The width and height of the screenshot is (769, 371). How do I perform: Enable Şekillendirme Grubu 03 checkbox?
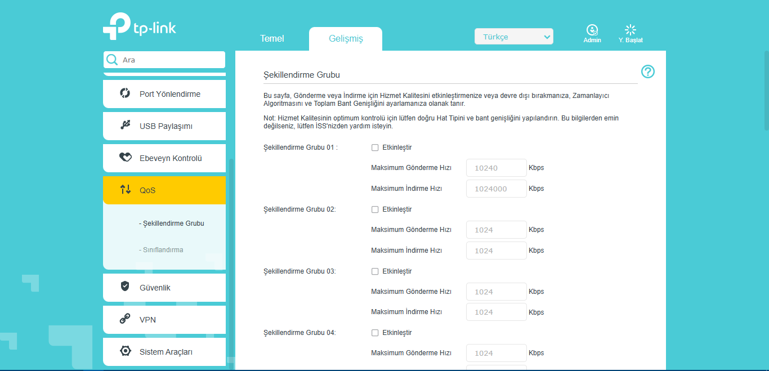375,271
